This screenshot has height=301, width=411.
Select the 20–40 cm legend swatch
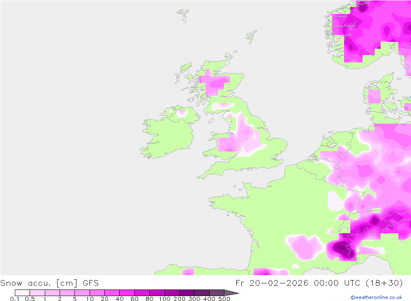pyautogui.click(x=112, y=293)
